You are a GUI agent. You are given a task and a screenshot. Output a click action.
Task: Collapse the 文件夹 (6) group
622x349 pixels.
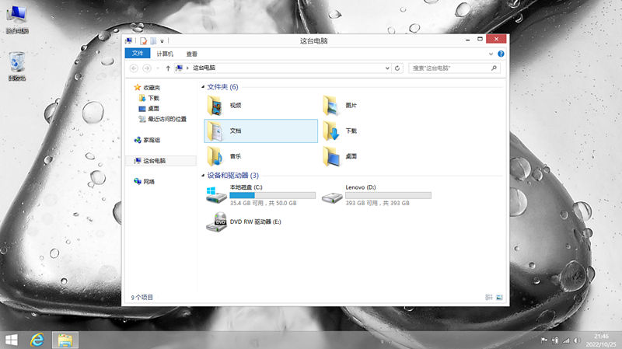(203, 87)
